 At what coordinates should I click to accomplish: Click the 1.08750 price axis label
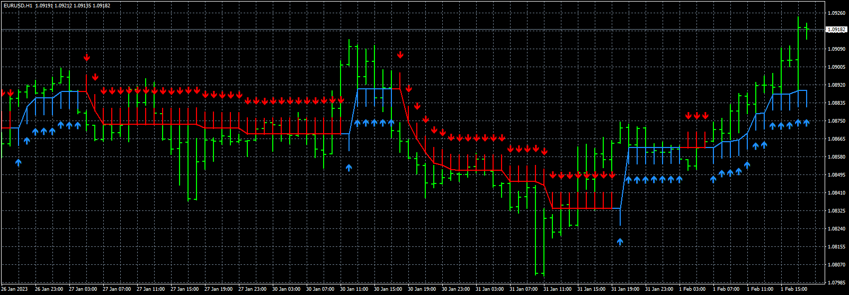click(836, 121)
